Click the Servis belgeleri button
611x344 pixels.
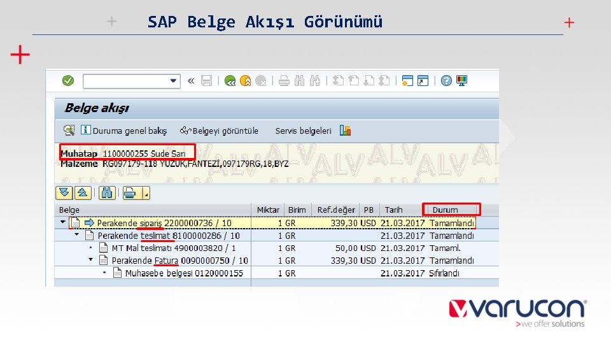(303, 131)
